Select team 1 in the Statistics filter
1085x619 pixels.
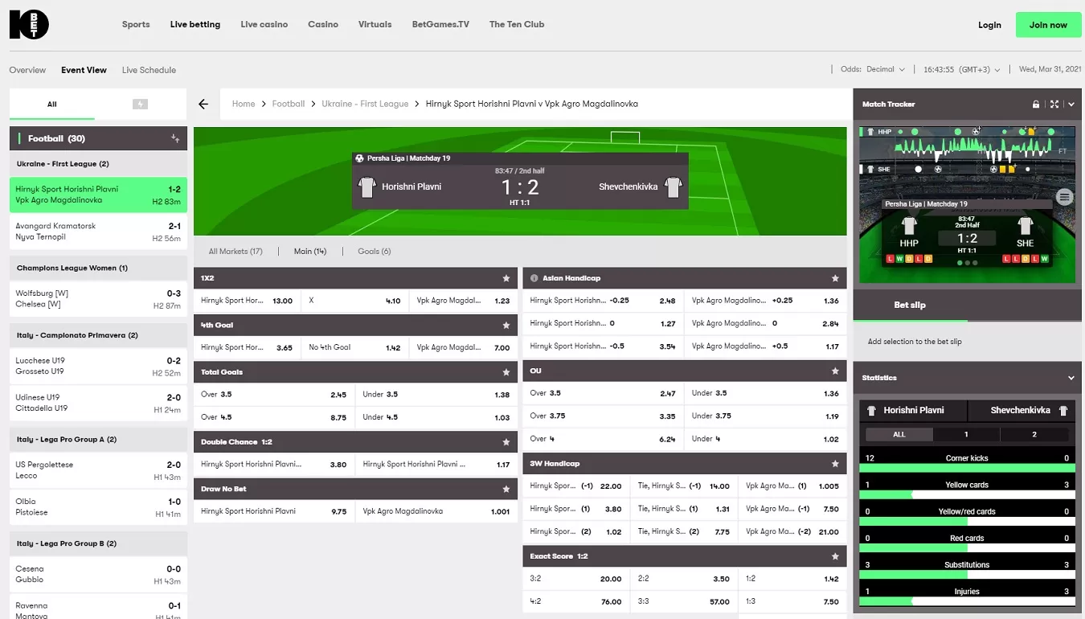(966, 434)
